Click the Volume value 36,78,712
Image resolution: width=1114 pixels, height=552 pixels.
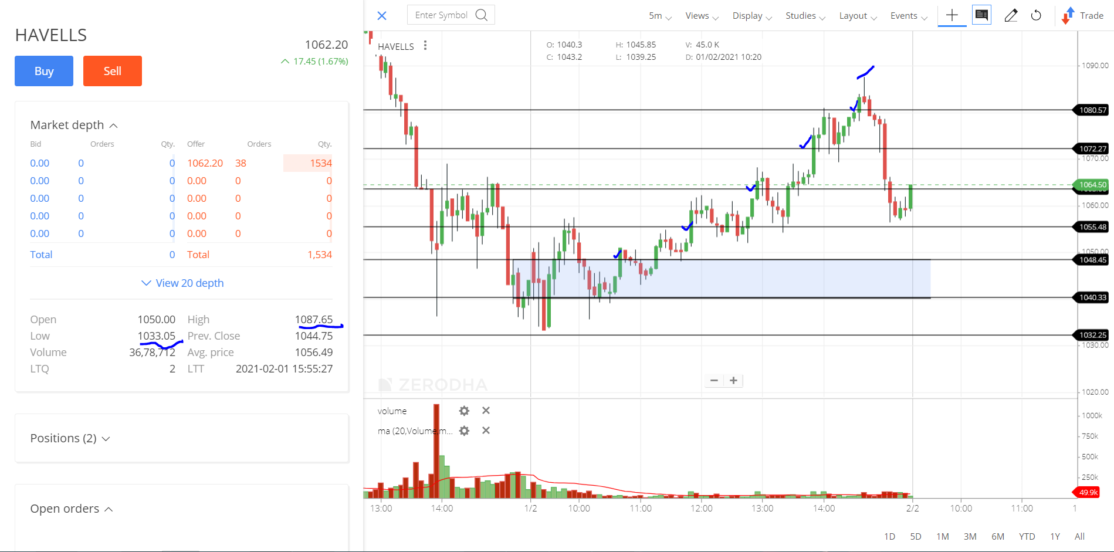[152, 352]
